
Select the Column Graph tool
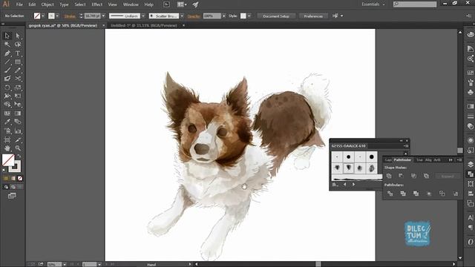[18, 131]
